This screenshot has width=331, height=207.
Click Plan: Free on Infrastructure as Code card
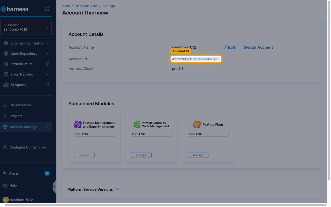click(x=151, y=134)
